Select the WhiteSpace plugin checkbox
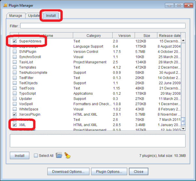Screen dimensions: 196x181 click(15, 109)
